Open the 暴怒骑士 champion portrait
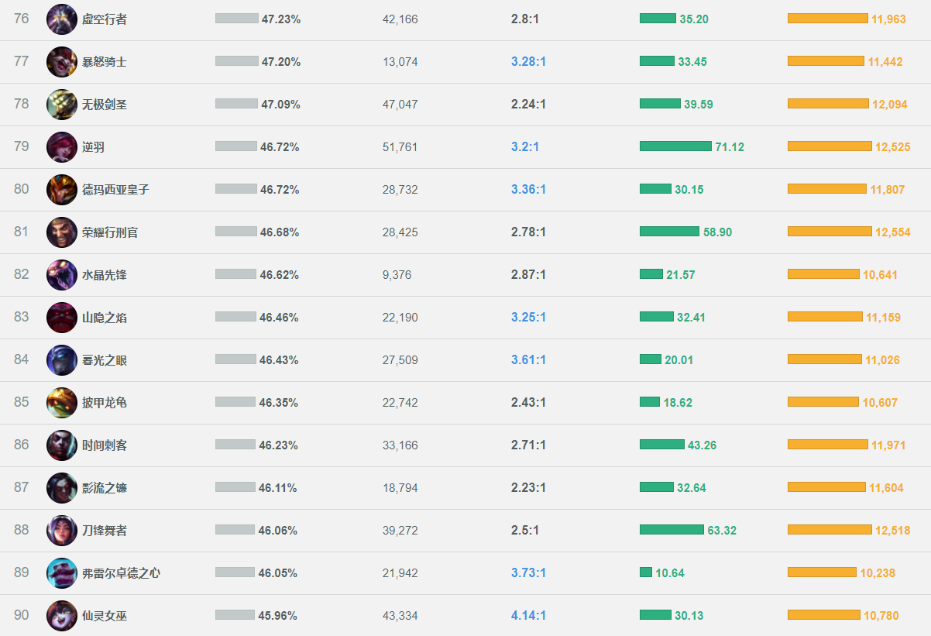Image resolution: width=931 pixels, height=636 pixels. click(62, 62)
